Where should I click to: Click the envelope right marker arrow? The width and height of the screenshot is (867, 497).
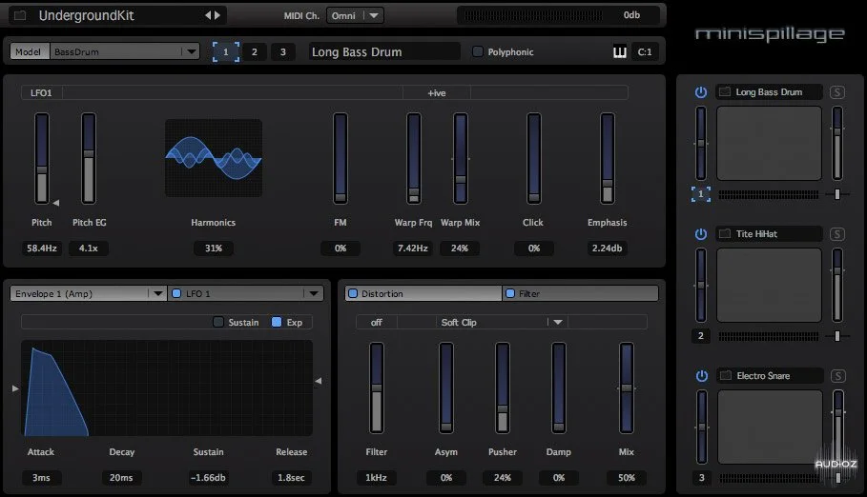click(x=318, y=381)
